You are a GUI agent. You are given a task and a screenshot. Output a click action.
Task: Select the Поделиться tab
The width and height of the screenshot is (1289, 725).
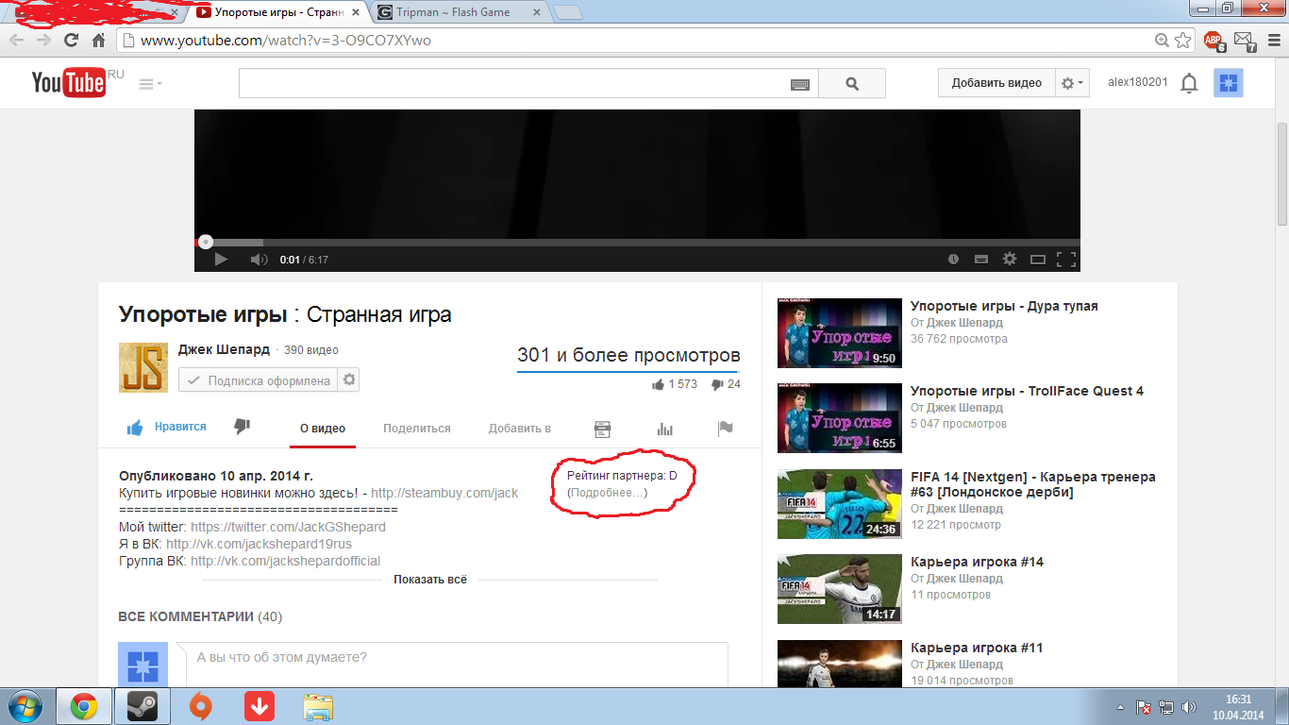[x=417, y=429]
